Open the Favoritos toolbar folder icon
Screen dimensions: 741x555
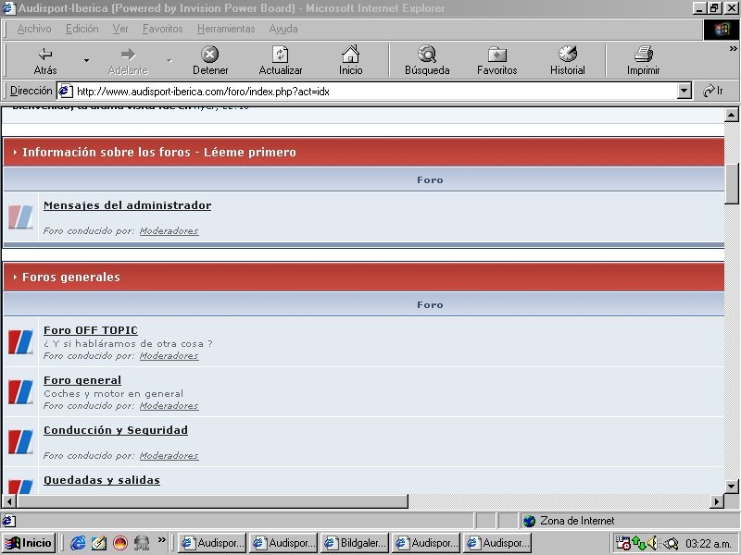point(496,55)
